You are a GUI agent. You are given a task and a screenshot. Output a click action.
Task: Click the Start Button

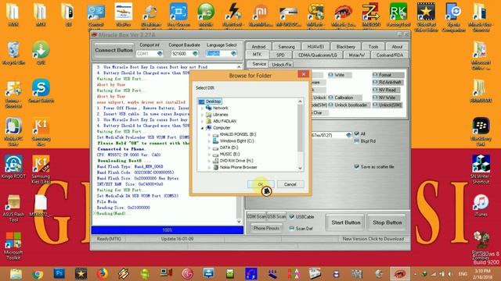(x=346, y=222)
